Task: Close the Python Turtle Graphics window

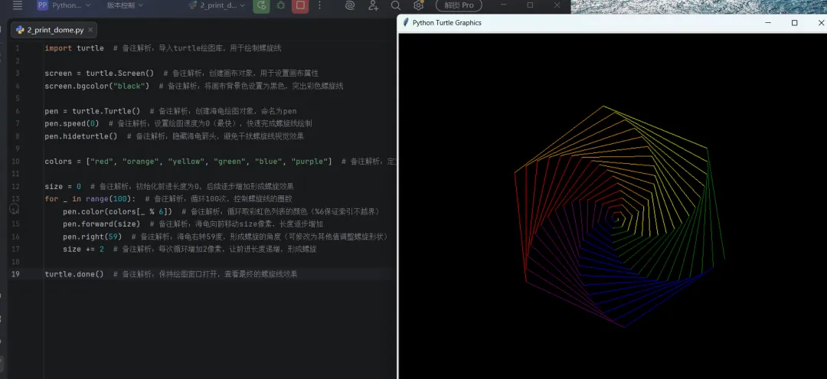Action: pos(821,23)
